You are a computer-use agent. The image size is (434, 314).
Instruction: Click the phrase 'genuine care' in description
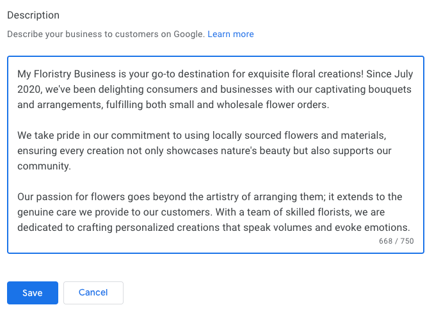coord(46,212)
